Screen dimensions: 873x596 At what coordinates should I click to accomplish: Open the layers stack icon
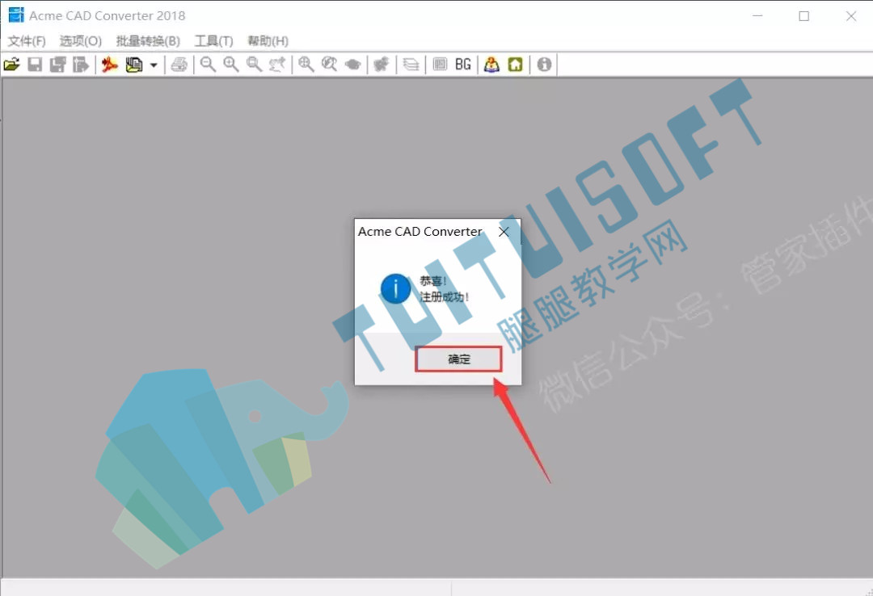(411, 65)
